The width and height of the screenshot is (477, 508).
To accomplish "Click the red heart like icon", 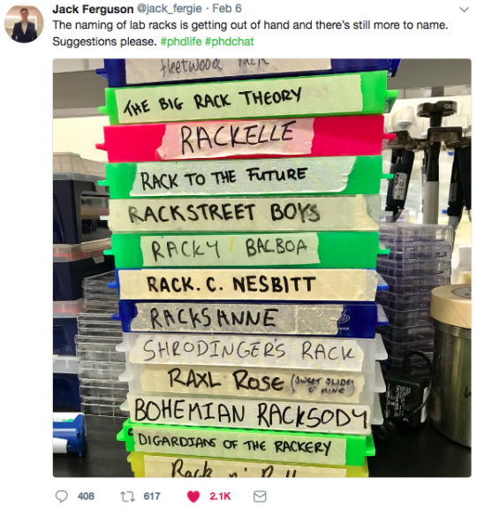I will point(193,497).
